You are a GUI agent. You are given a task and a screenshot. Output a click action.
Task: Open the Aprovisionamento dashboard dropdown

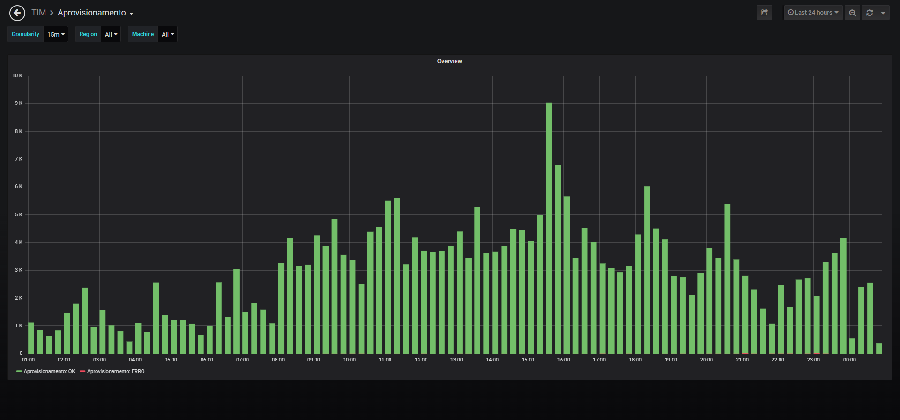tap(95, 13)
